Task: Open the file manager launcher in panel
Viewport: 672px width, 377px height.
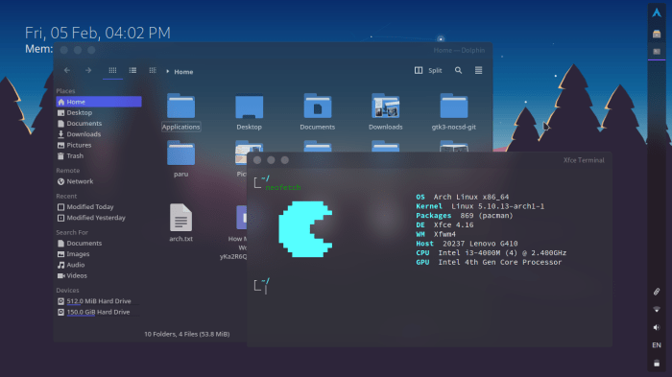Action: click(x=657, y=34)
